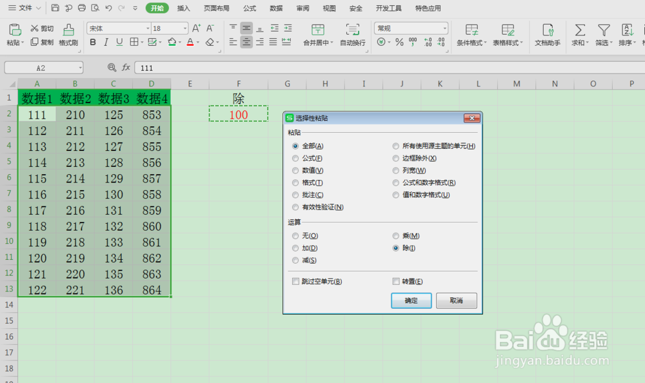
Task: Close the 选择性粘贴 dialog
Action: (472, 118)
